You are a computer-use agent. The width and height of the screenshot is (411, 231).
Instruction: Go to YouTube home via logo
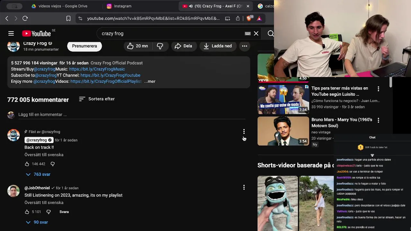click(36, 33)
